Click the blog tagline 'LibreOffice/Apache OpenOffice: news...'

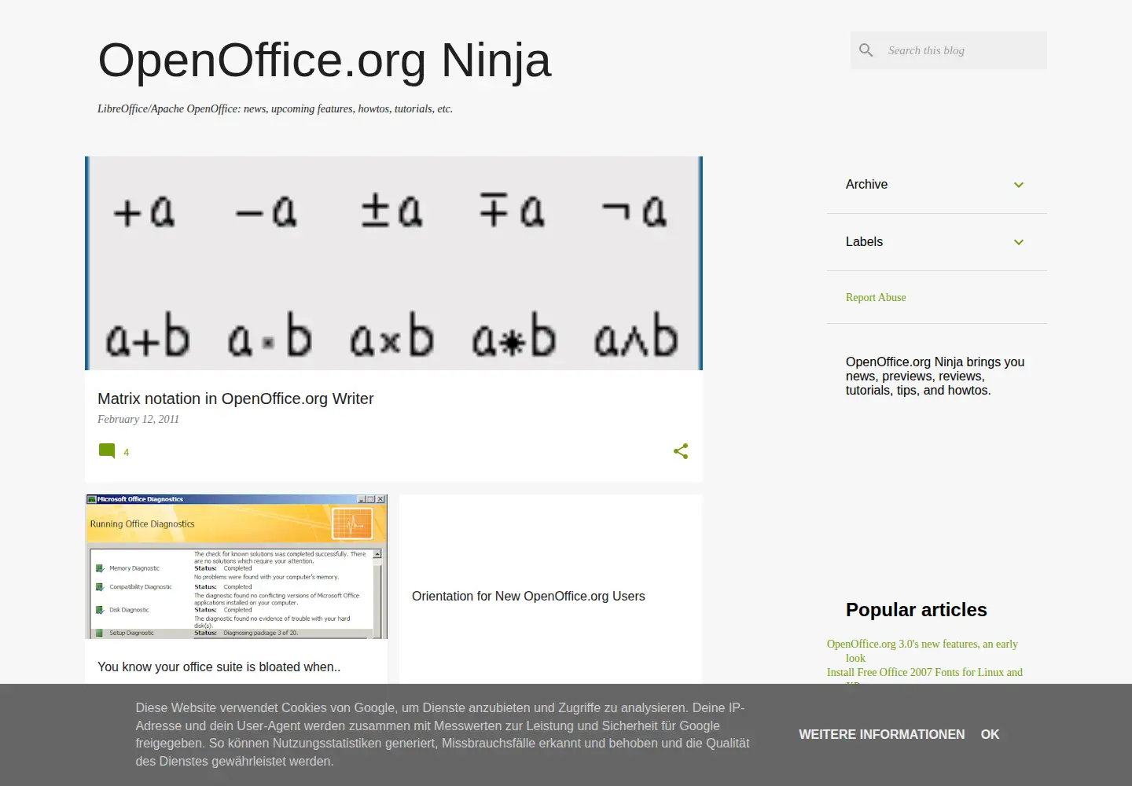click(x=275, y=108)
